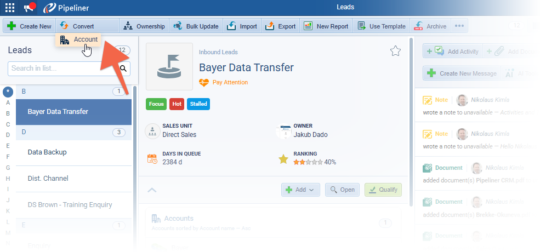Click the Bulk Update button
Image resolution: width=540 pixels, height=252 pixels.
pos(196,26)
